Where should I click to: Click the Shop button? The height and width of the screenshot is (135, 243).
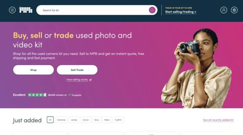coord(34,70)
